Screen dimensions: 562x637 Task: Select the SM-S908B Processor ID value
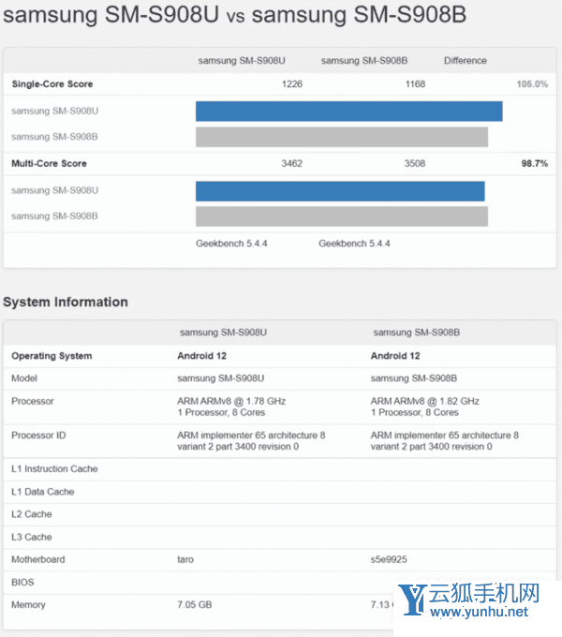pos(445,441)
